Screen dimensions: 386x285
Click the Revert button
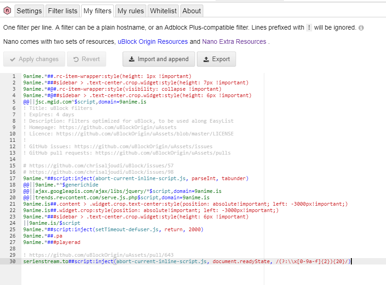[87, 59]
